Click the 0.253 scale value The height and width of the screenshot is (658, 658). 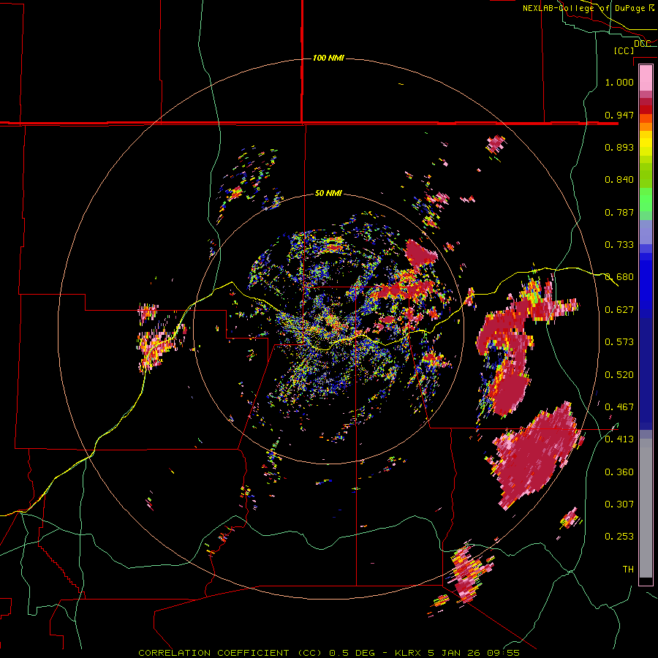click(x=619, y=537)
